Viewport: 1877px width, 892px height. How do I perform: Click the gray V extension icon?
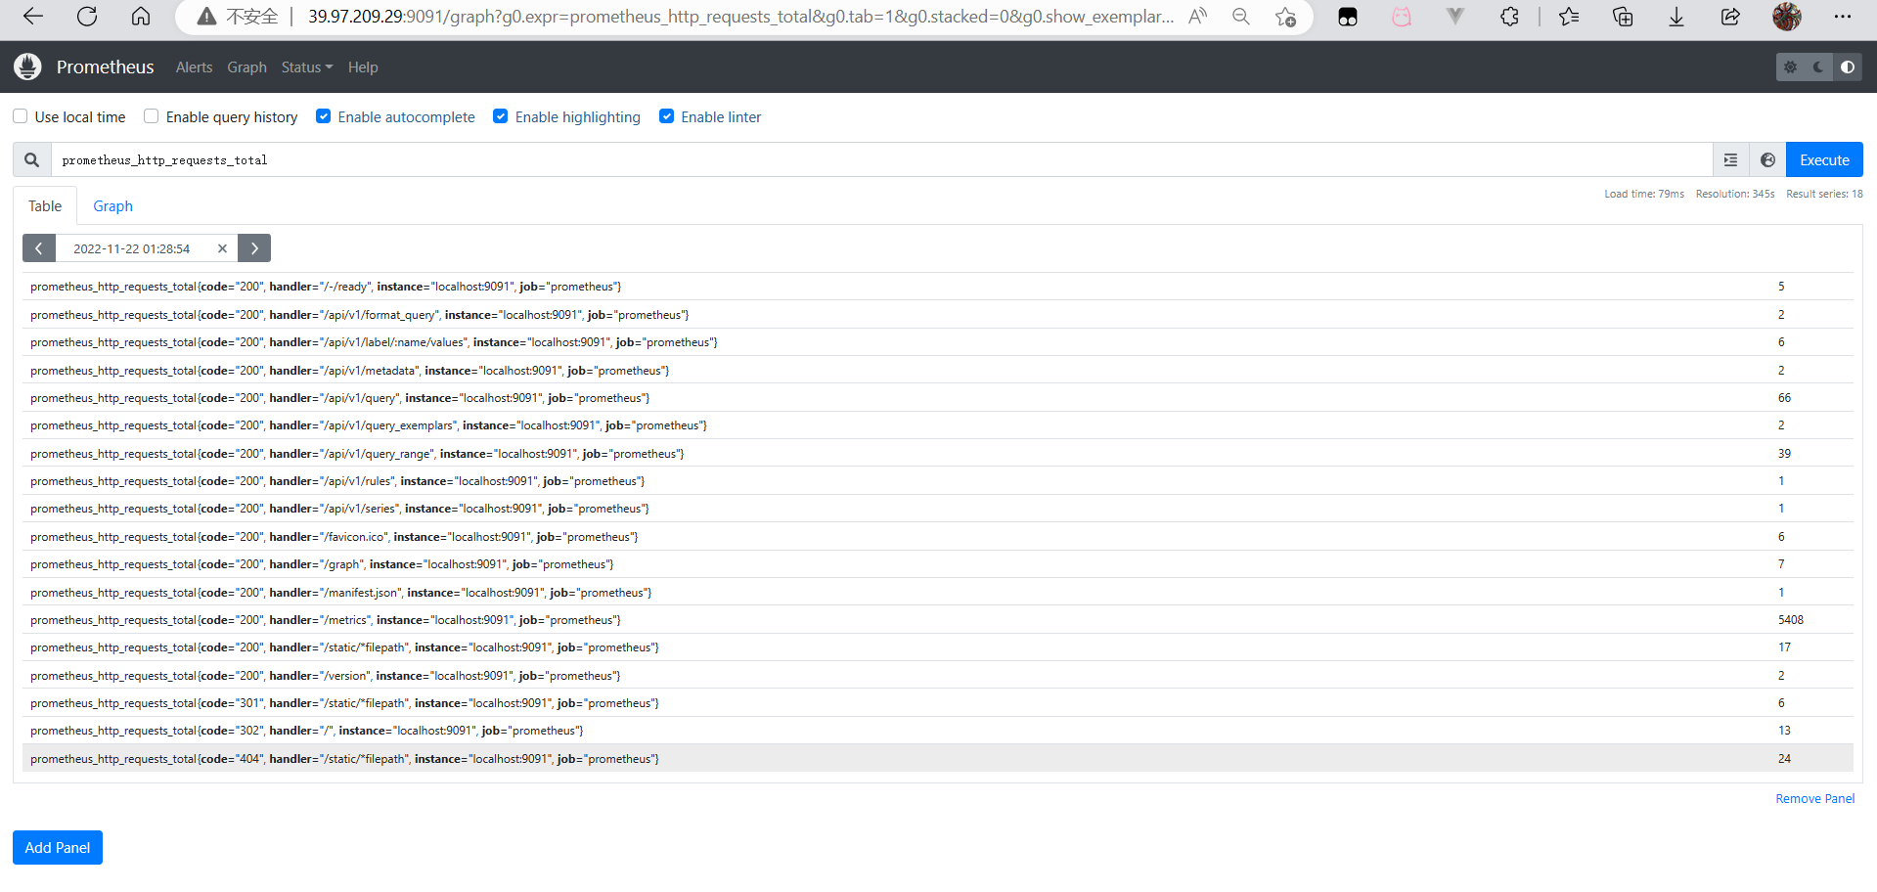1455,17
